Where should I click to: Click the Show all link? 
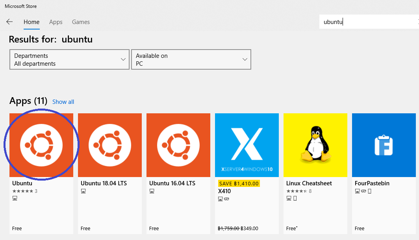click(63, 102)
